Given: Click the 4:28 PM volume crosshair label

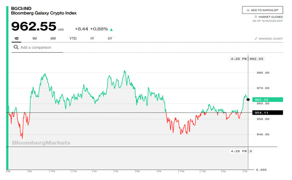Looking at the screenshot, I should [238, 151].
